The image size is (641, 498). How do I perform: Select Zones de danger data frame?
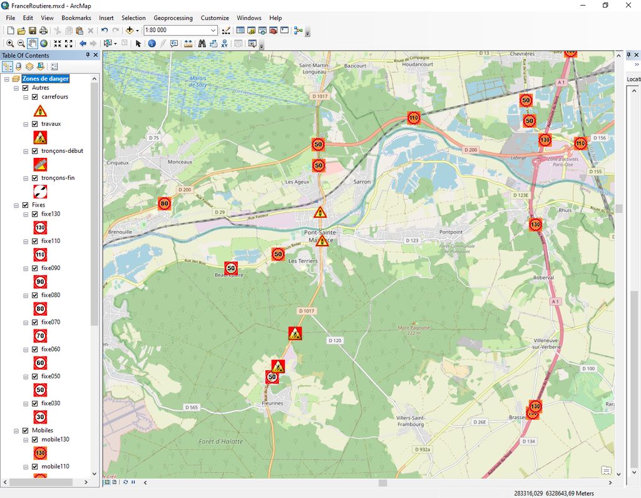click(x=45, y=78)
